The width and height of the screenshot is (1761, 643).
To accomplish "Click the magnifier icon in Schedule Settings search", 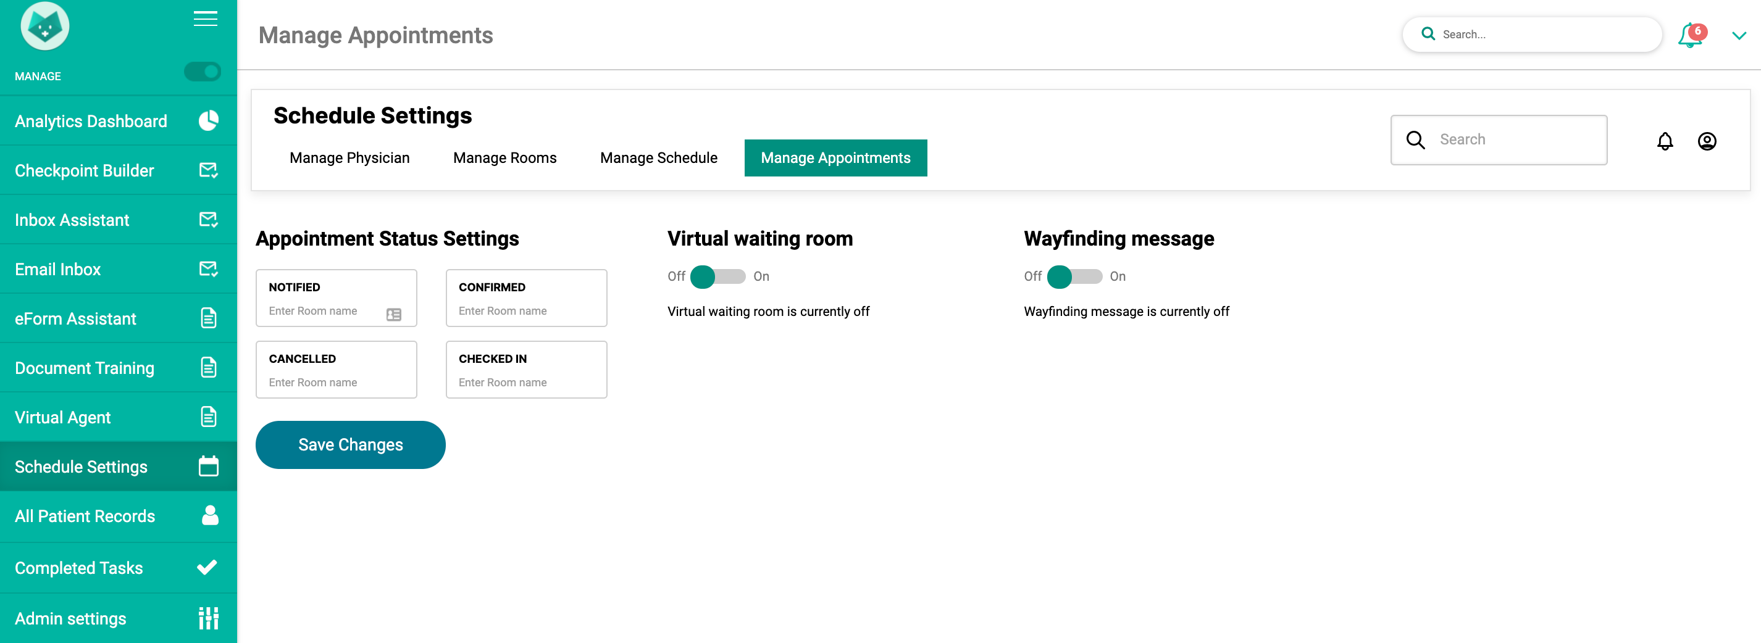I will pos(1415,140).
